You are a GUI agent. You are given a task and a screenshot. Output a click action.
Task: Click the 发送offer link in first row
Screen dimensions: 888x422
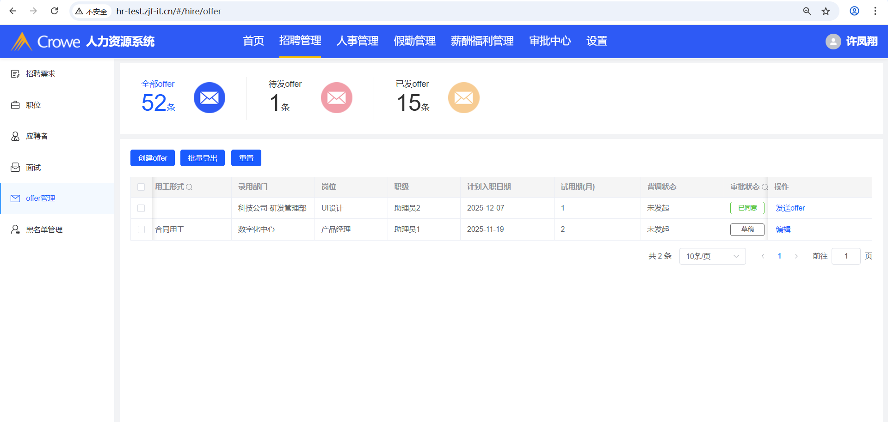coord(790,208)
